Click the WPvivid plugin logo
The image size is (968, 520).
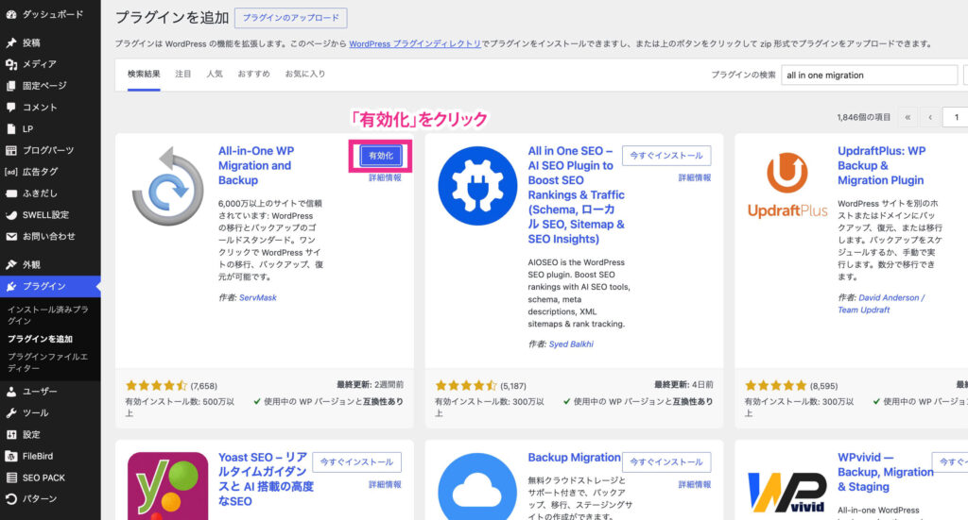(x=787, y=491)
